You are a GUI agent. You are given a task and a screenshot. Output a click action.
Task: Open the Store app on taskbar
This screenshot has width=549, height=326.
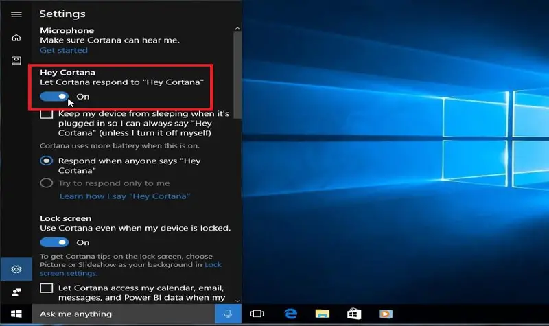click(354, 314)
